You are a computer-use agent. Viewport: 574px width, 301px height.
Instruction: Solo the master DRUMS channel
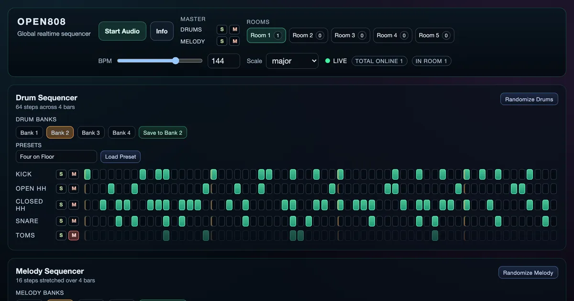[x=221, y=29]
